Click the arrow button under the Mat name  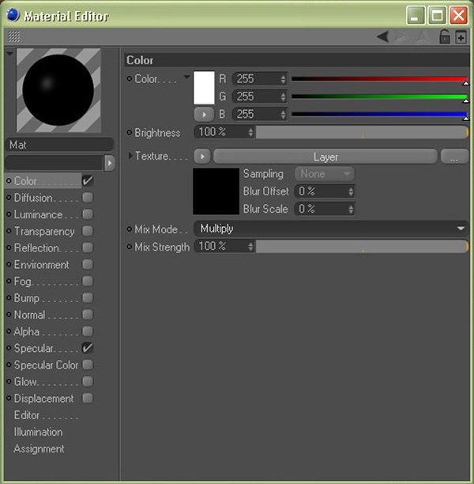[110, 161]
